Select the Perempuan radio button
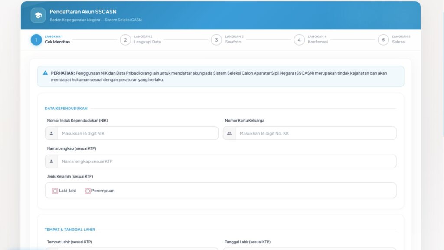The image size is (444, 250). (x=88, y=191)
